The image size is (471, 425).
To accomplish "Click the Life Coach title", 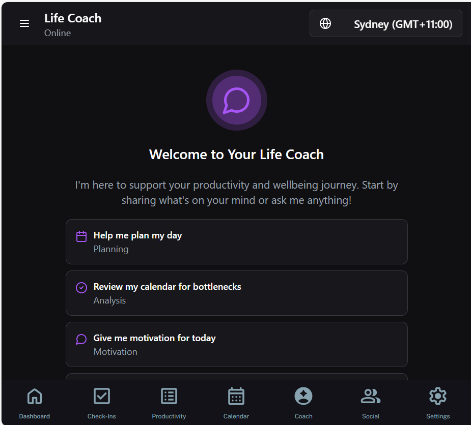I will coord(73,18).
